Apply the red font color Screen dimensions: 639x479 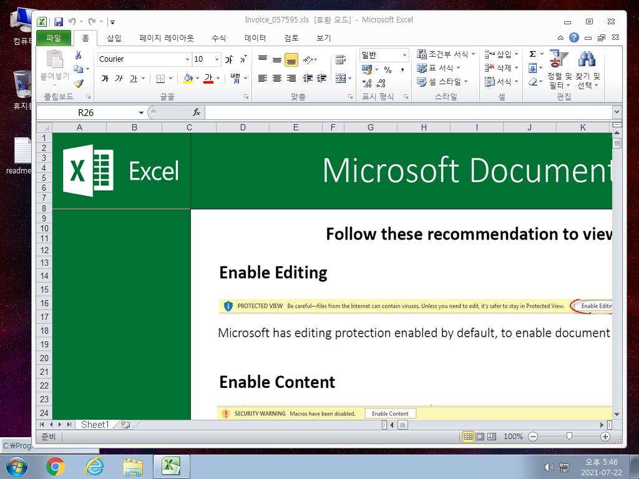(208, 78)
